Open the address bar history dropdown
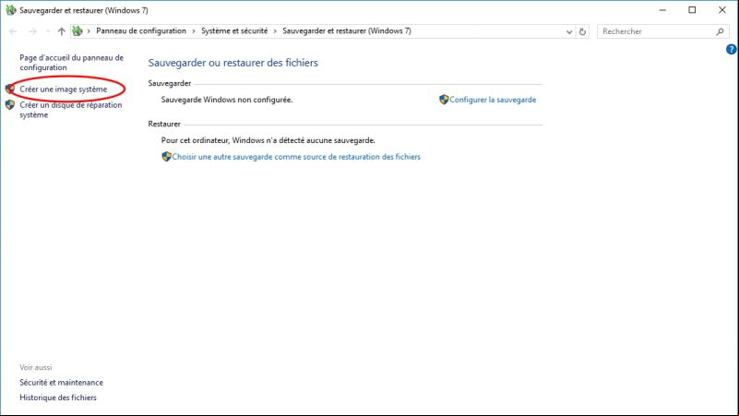 (x=569, y=31)
